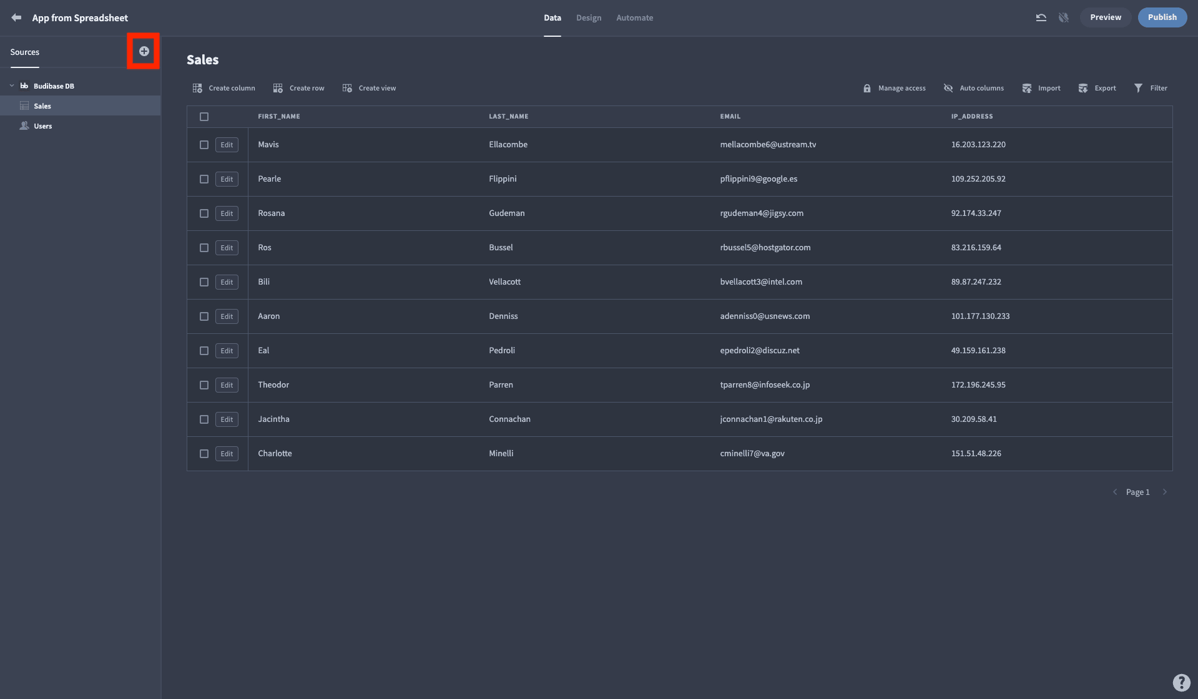
Task: Click the IP_ADDRESS column header
Action: coord(971,116)
